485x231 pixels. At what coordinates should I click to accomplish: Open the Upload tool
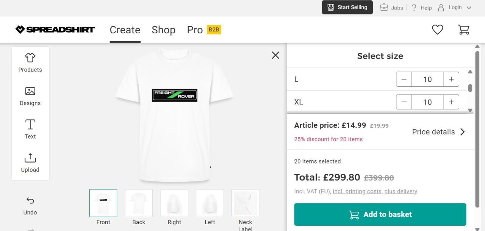pos(30,163)
